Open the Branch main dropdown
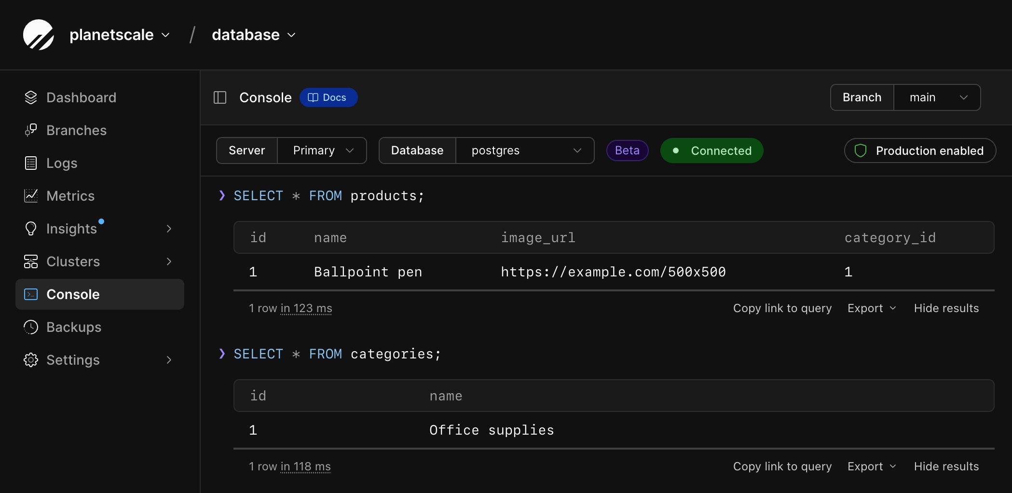 click(x=937, y=97)
